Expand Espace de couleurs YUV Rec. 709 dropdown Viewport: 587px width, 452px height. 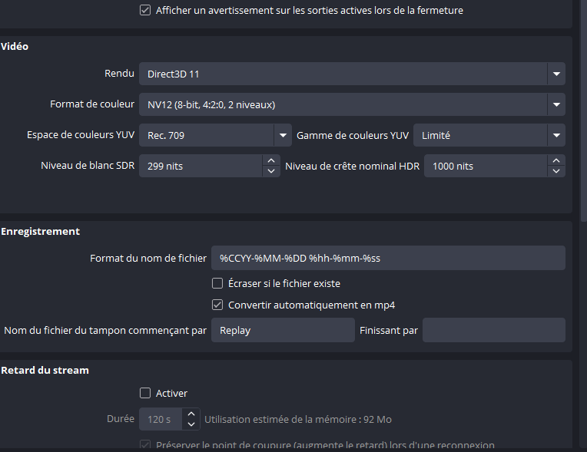click(215, 135)
